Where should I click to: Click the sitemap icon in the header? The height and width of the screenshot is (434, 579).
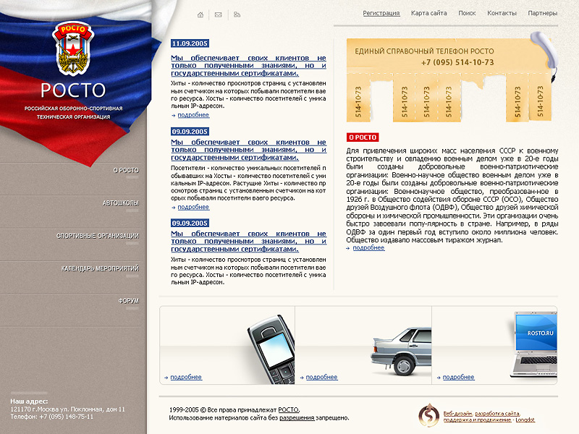pyautogui.click(x=237, y=14)
